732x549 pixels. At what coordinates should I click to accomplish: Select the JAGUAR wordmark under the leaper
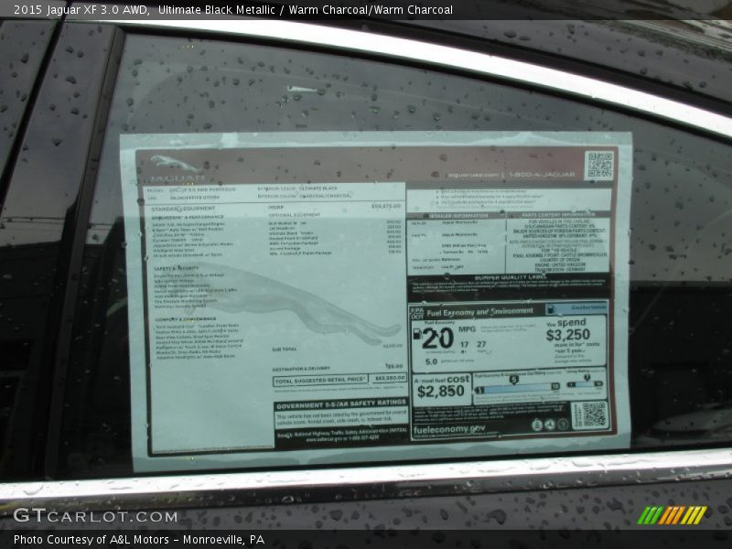[177, 178]
